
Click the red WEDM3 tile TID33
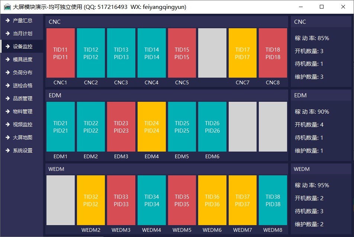(x=121, y=200)
